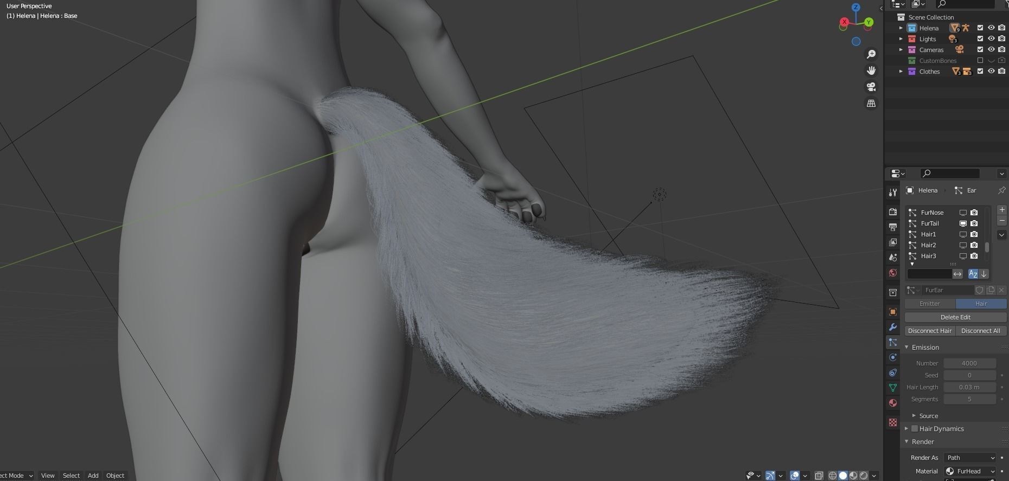Open the Texture checker tab icon
Viewport: 1009px width, 481px height.
(x=893, y=422)
